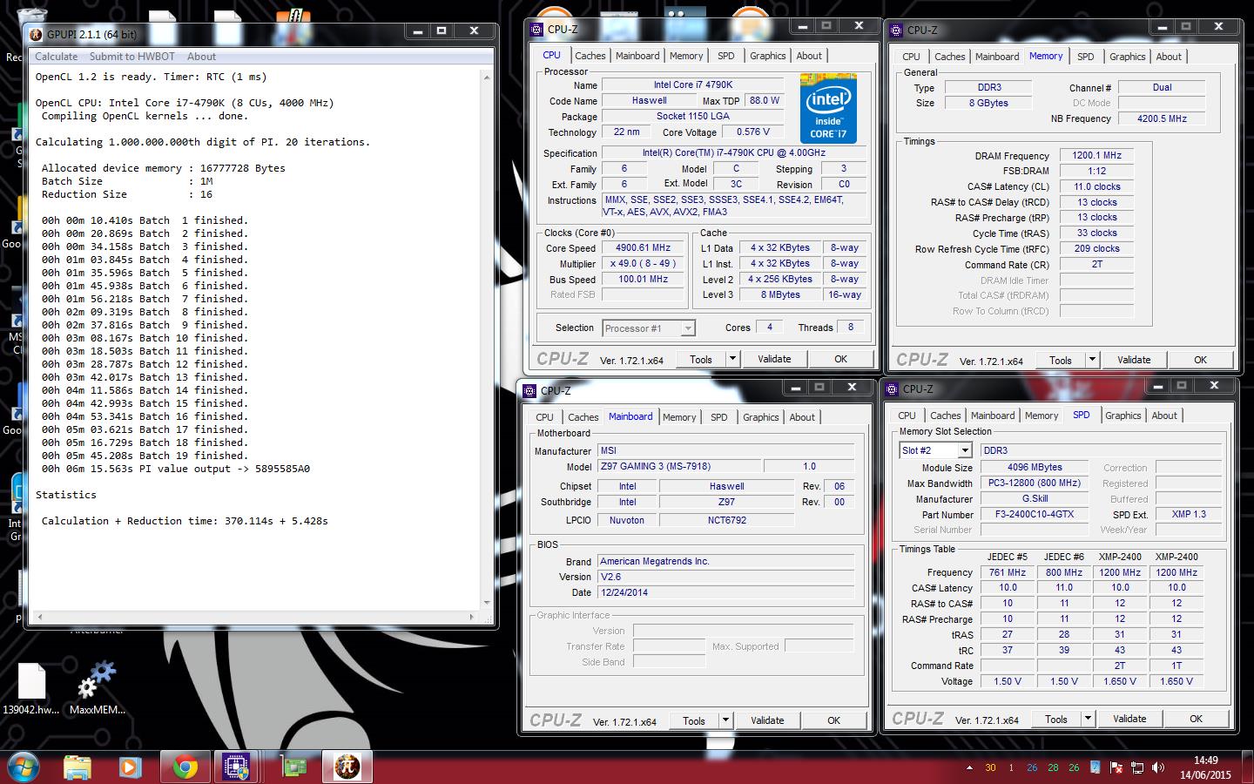The width and height of the screenshot is (1254, 784).
Task: Click the GPUPI vertical scrollbar up arrow
Action: (x=486, y=78)
